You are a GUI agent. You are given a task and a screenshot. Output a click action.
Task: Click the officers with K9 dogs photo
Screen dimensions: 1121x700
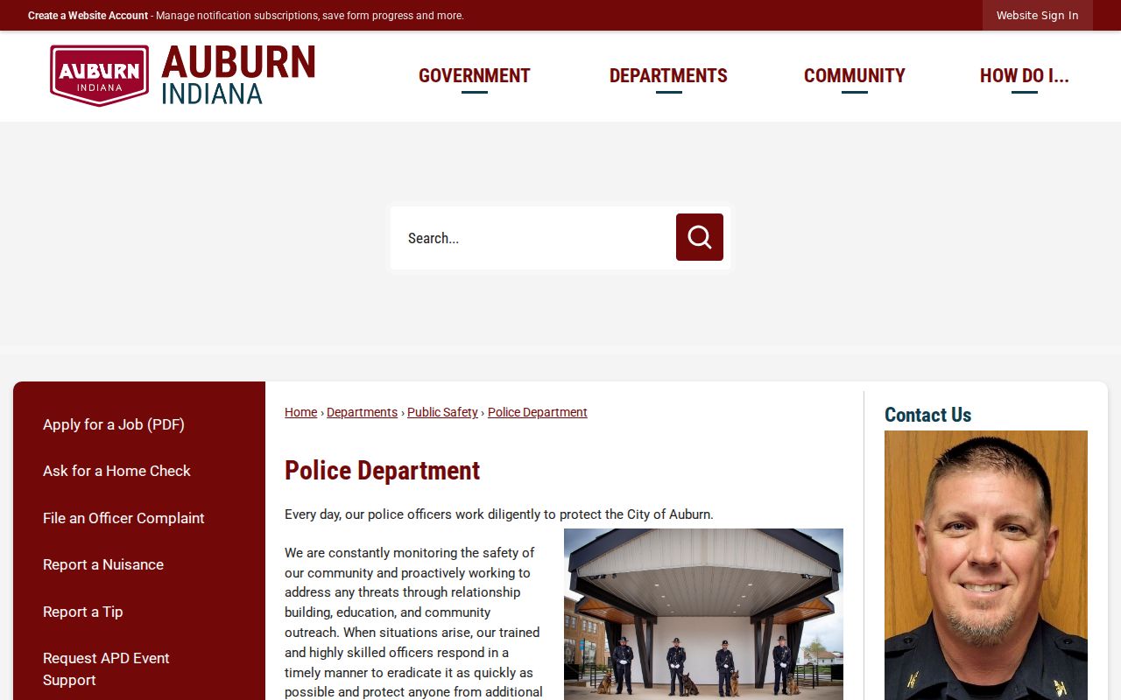[x=703, y=614]
